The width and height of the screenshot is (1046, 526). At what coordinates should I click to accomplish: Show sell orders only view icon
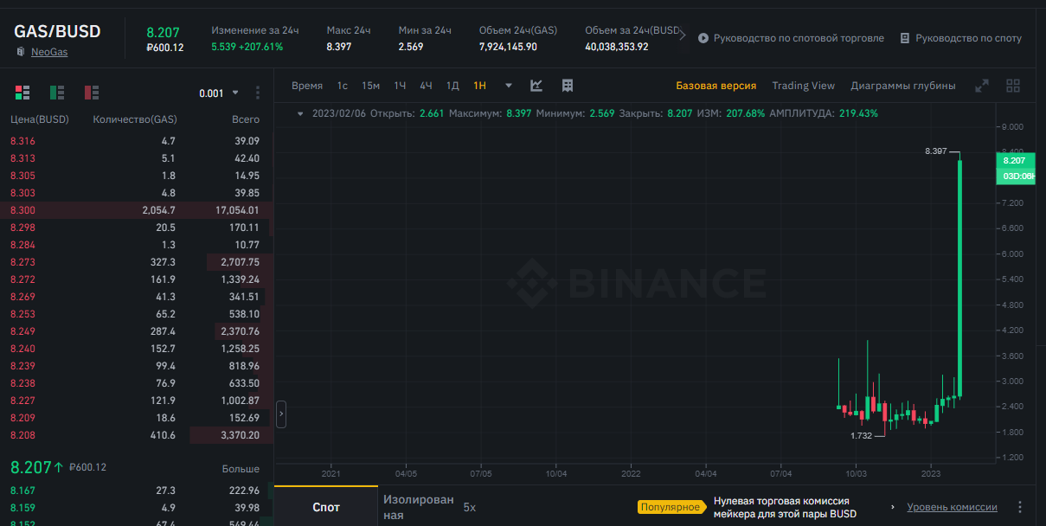tap(92, 93)
